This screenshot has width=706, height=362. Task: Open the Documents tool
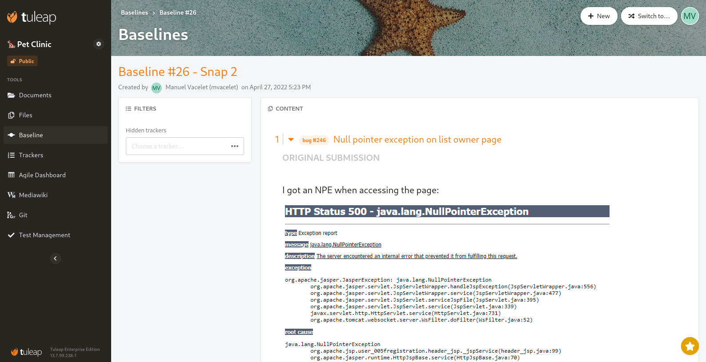coord(35,95)
